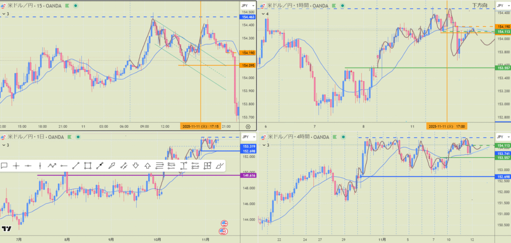
Task: Click the purple 149.616 price line label
Action: tap(248, 175)
